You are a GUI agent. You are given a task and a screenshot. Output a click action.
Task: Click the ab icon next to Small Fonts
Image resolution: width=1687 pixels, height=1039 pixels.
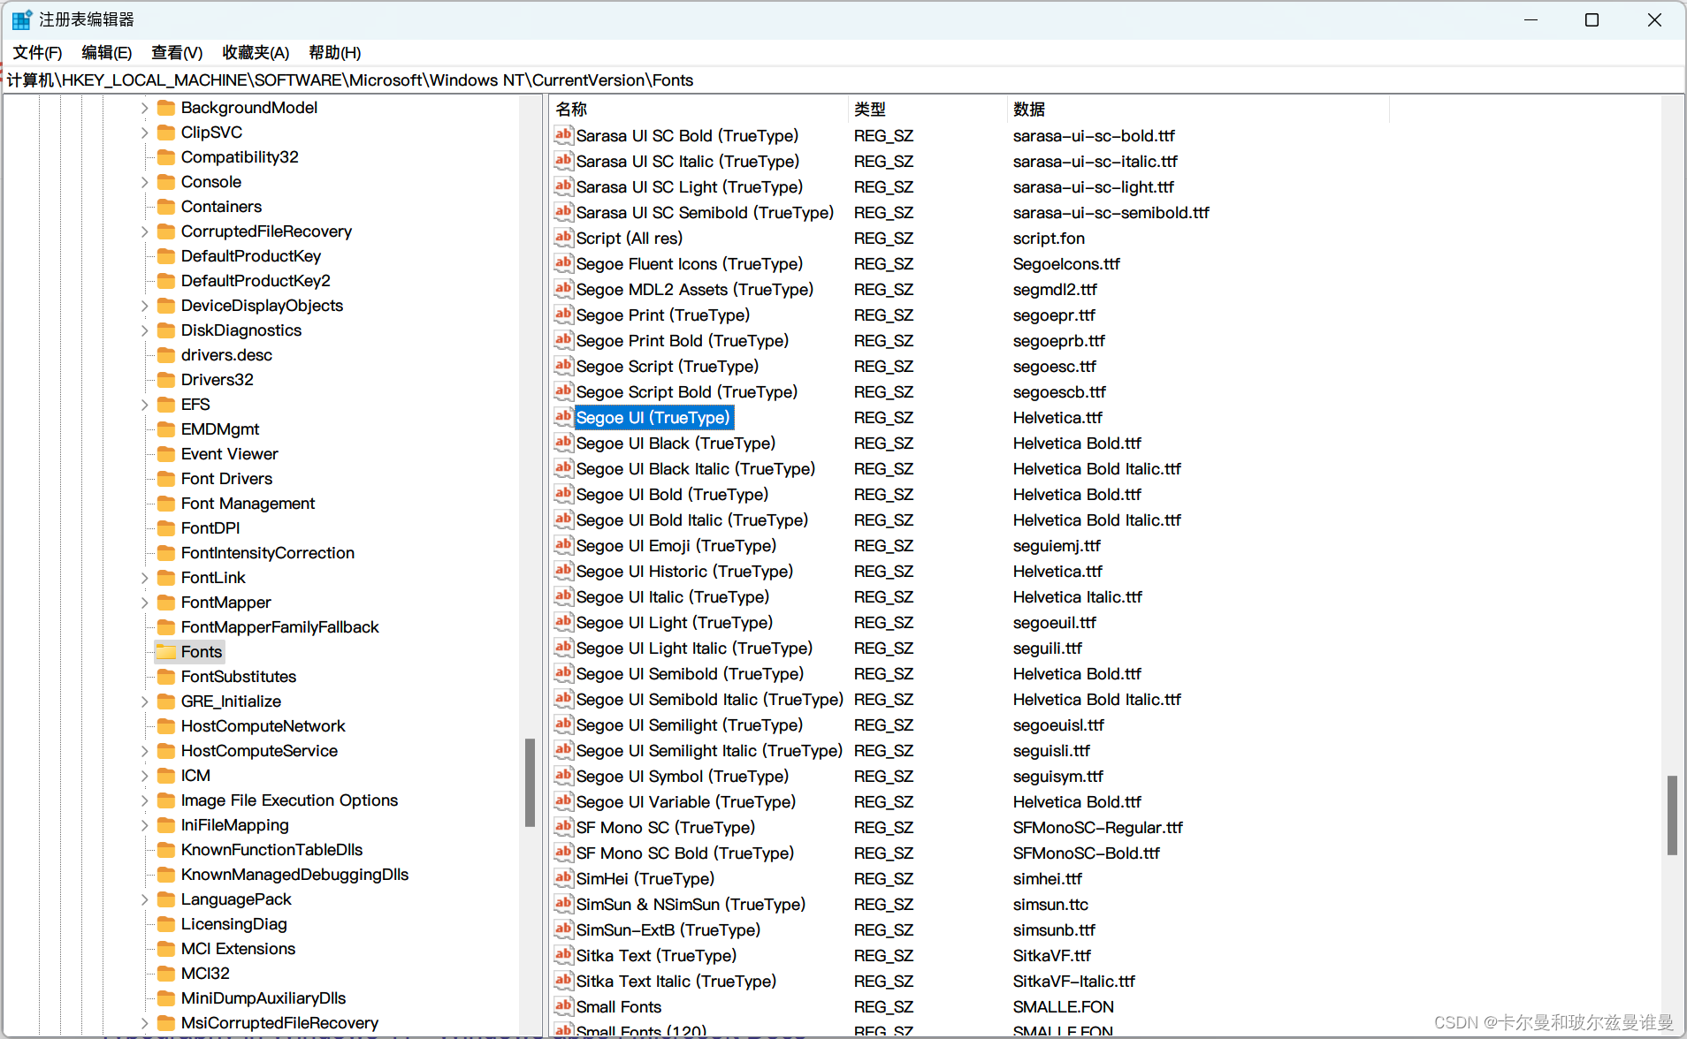563,1006
